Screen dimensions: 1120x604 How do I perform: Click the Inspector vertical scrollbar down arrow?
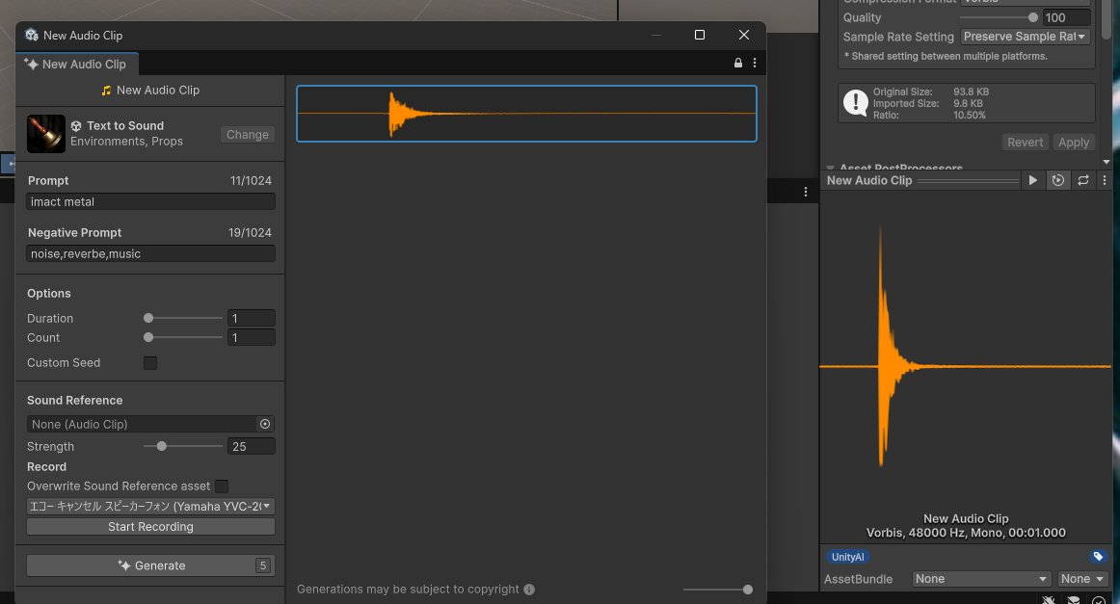point(1107,162)
